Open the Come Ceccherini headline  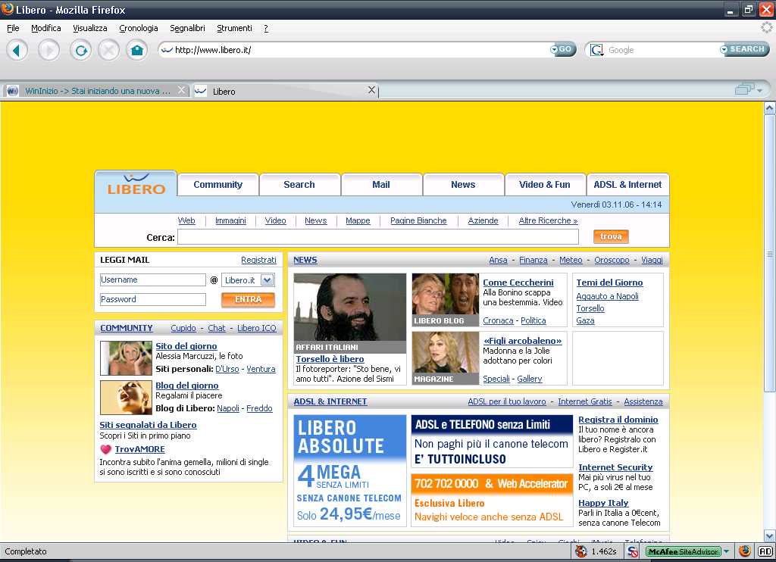pyautogui.click(x=518, y=283)
